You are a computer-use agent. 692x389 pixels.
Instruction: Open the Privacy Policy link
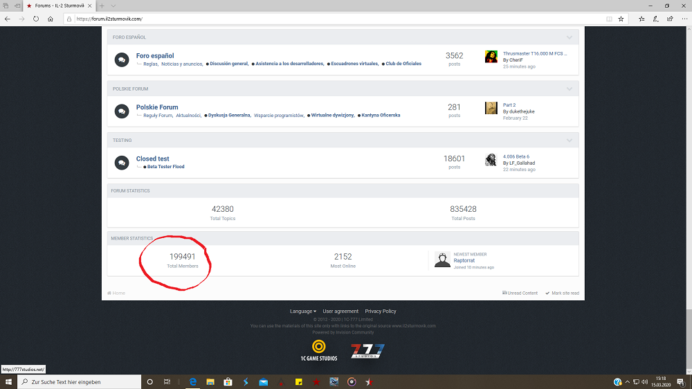click(381, 311)
